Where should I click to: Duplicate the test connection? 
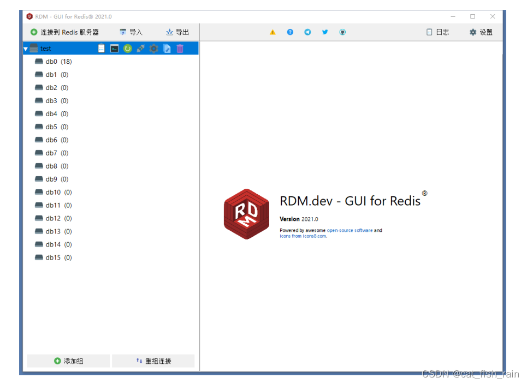167,48
